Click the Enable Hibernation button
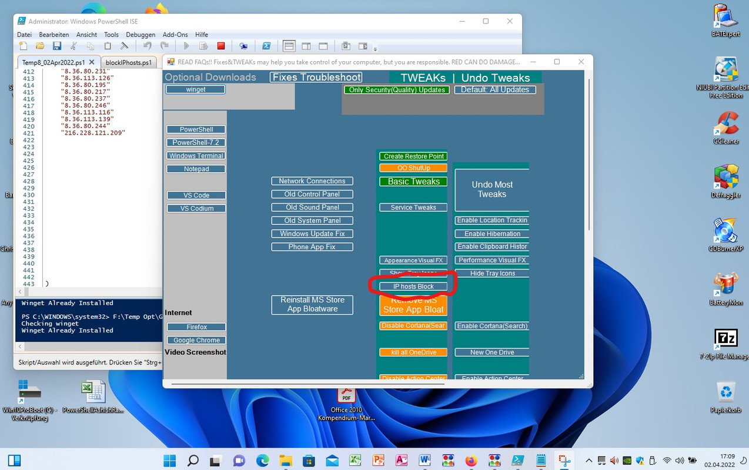 tap(492, 234)
